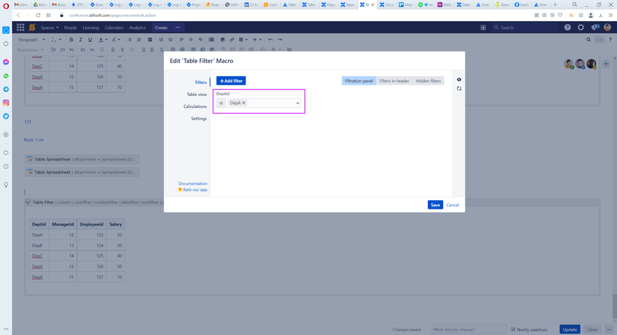
Task: Align text left
Action: pos(181,40)
